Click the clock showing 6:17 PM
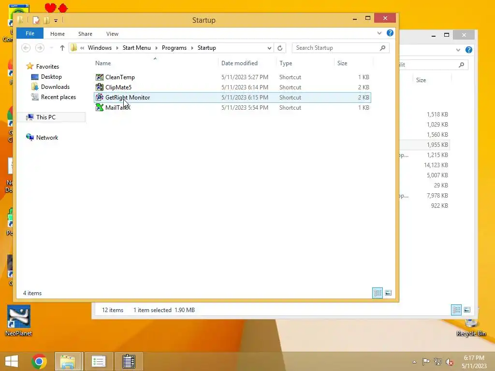This screenshot has height=371, width=495. (x=474, y=358)
